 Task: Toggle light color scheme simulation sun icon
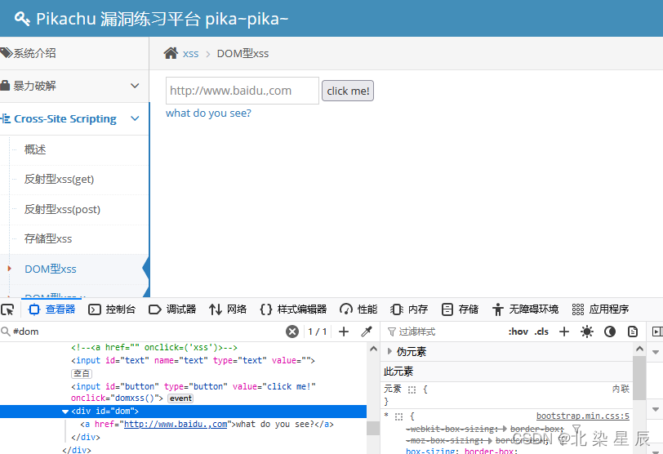click(587, 332)
